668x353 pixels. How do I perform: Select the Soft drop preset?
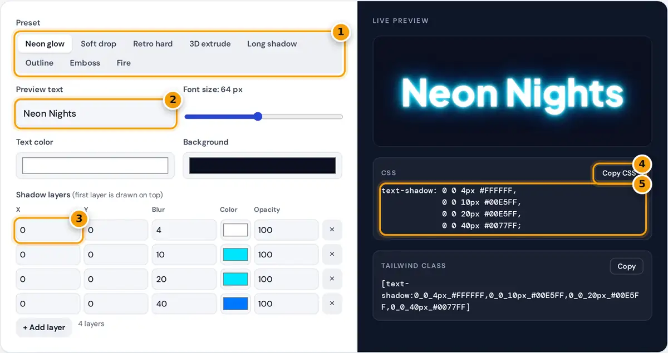[x=99, y=44]
